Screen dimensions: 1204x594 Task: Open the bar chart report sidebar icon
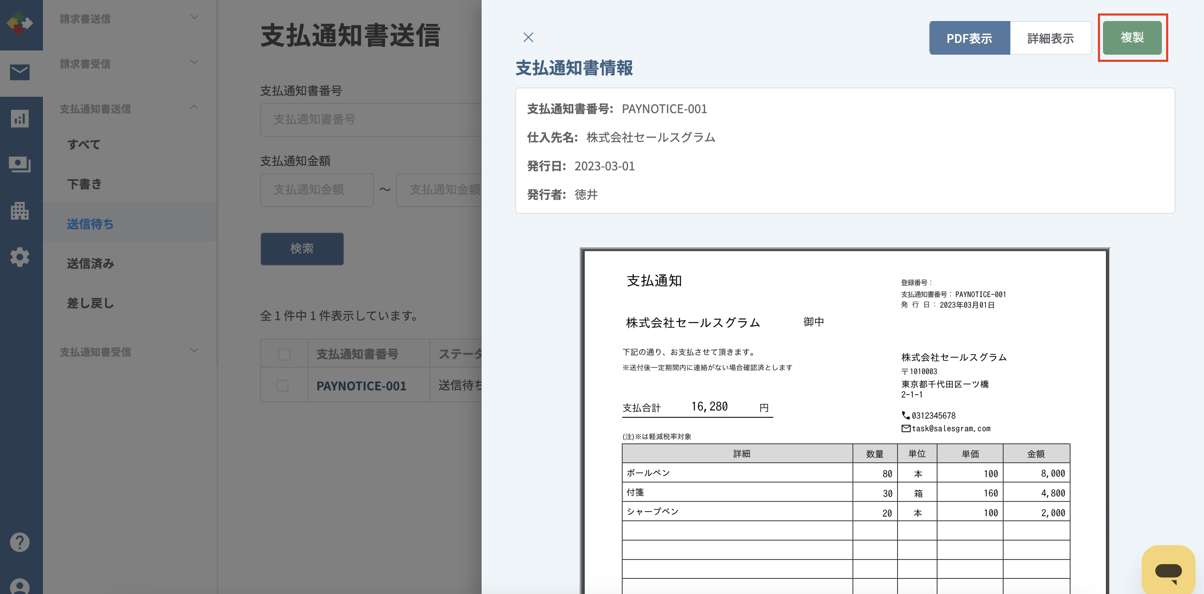point(20,119)
